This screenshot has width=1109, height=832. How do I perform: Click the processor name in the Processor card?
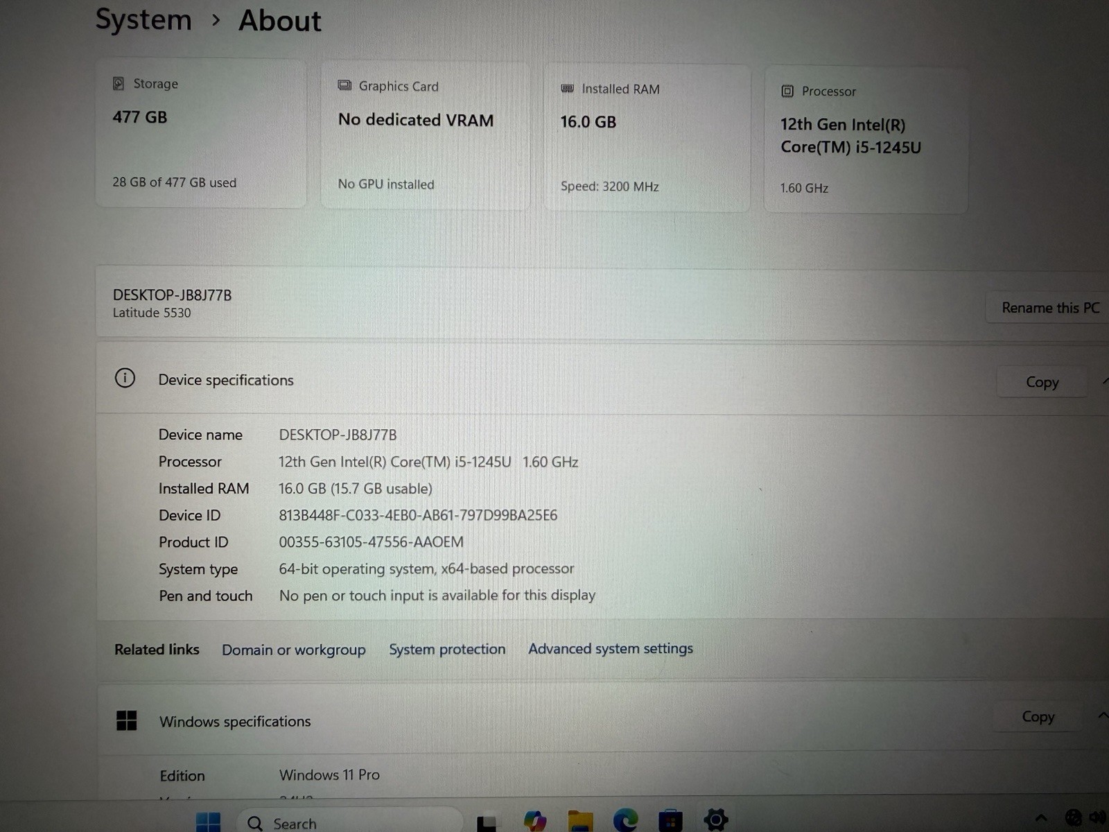(x=850, y=136)
